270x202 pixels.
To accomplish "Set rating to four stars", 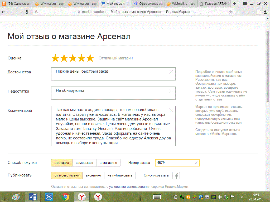I will pyautogui.click(x=81, y=58).
